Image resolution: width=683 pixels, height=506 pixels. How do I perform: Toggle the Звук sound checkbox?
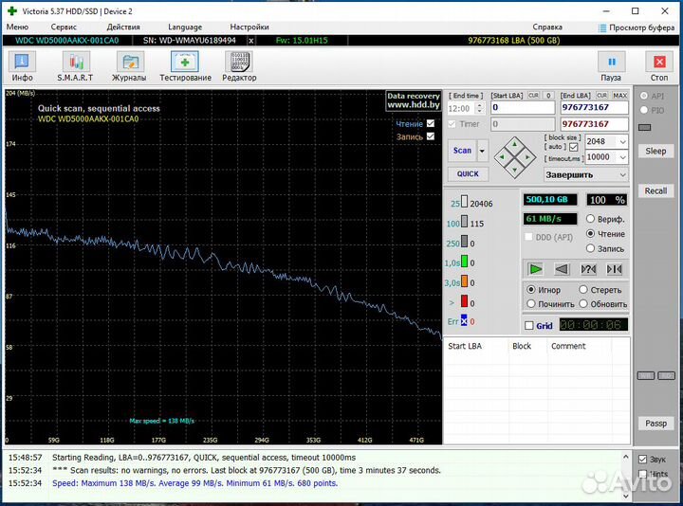pos(642,459)
